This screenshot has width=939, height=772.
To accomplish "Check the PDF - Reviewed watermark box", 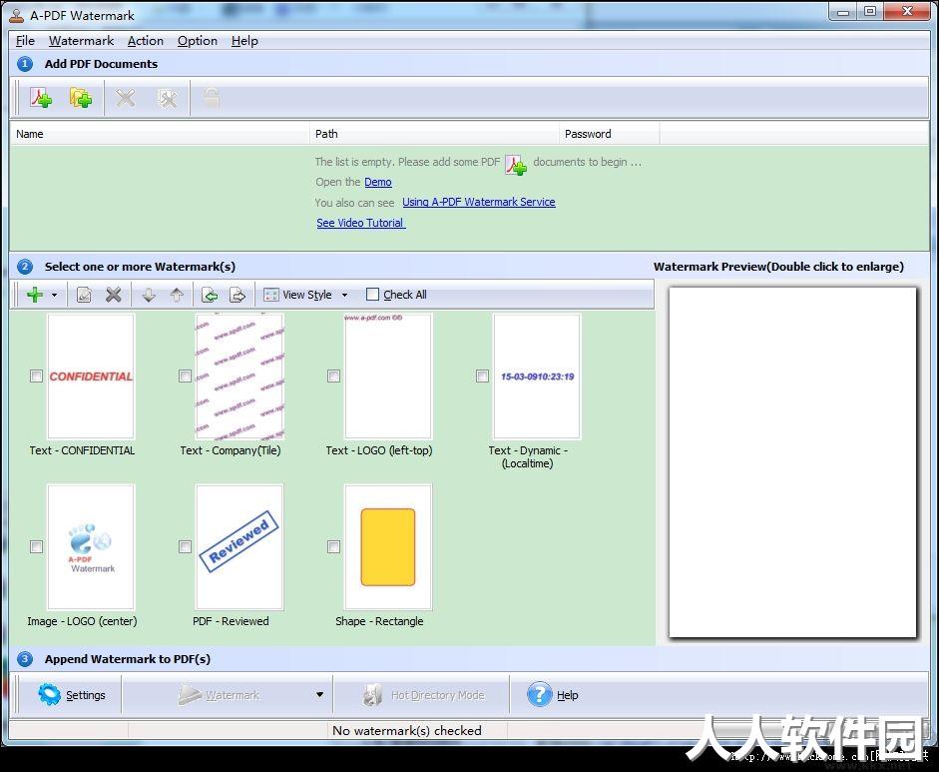I will tap(185, 546).
